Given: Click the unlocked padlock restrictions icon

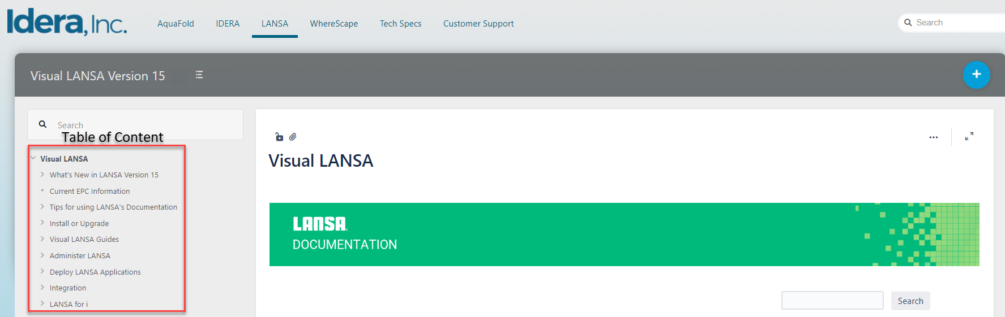Looking at the screenshot, I should click(279, 137).
